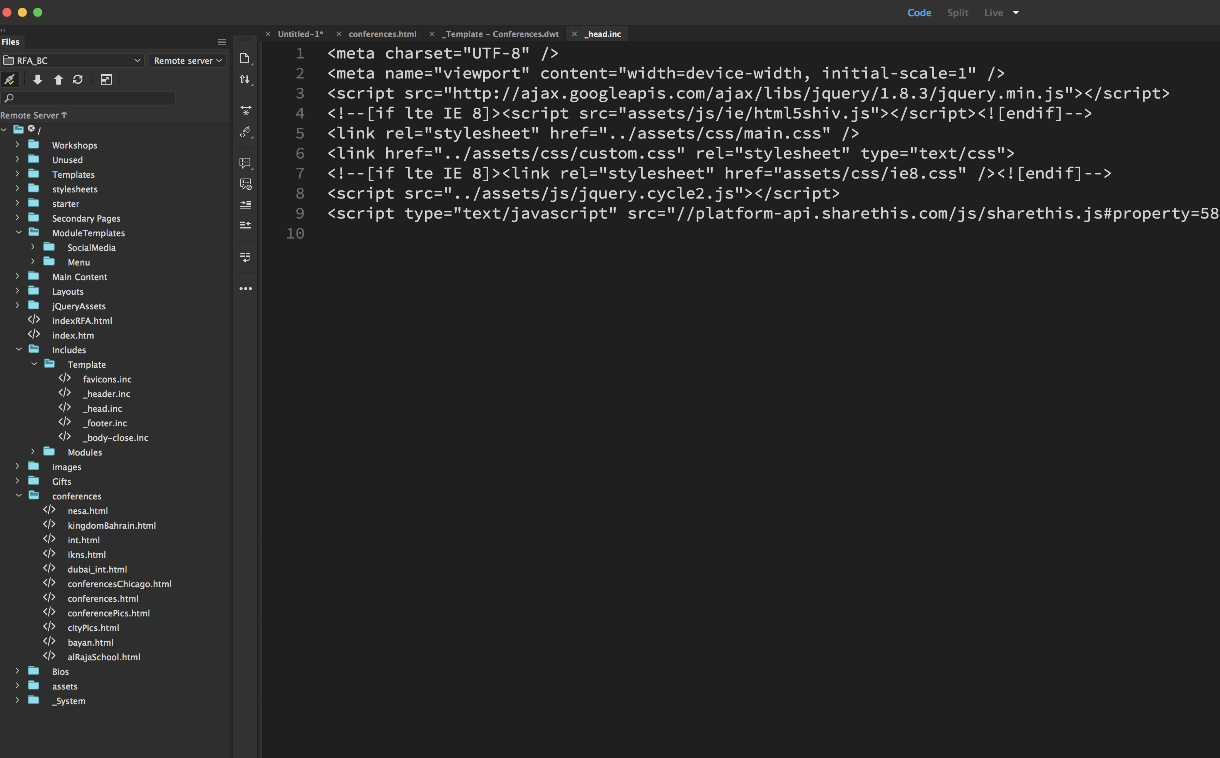
Task: Collapse the Files panel with double chevron
Action: click(x=3, y=30)
